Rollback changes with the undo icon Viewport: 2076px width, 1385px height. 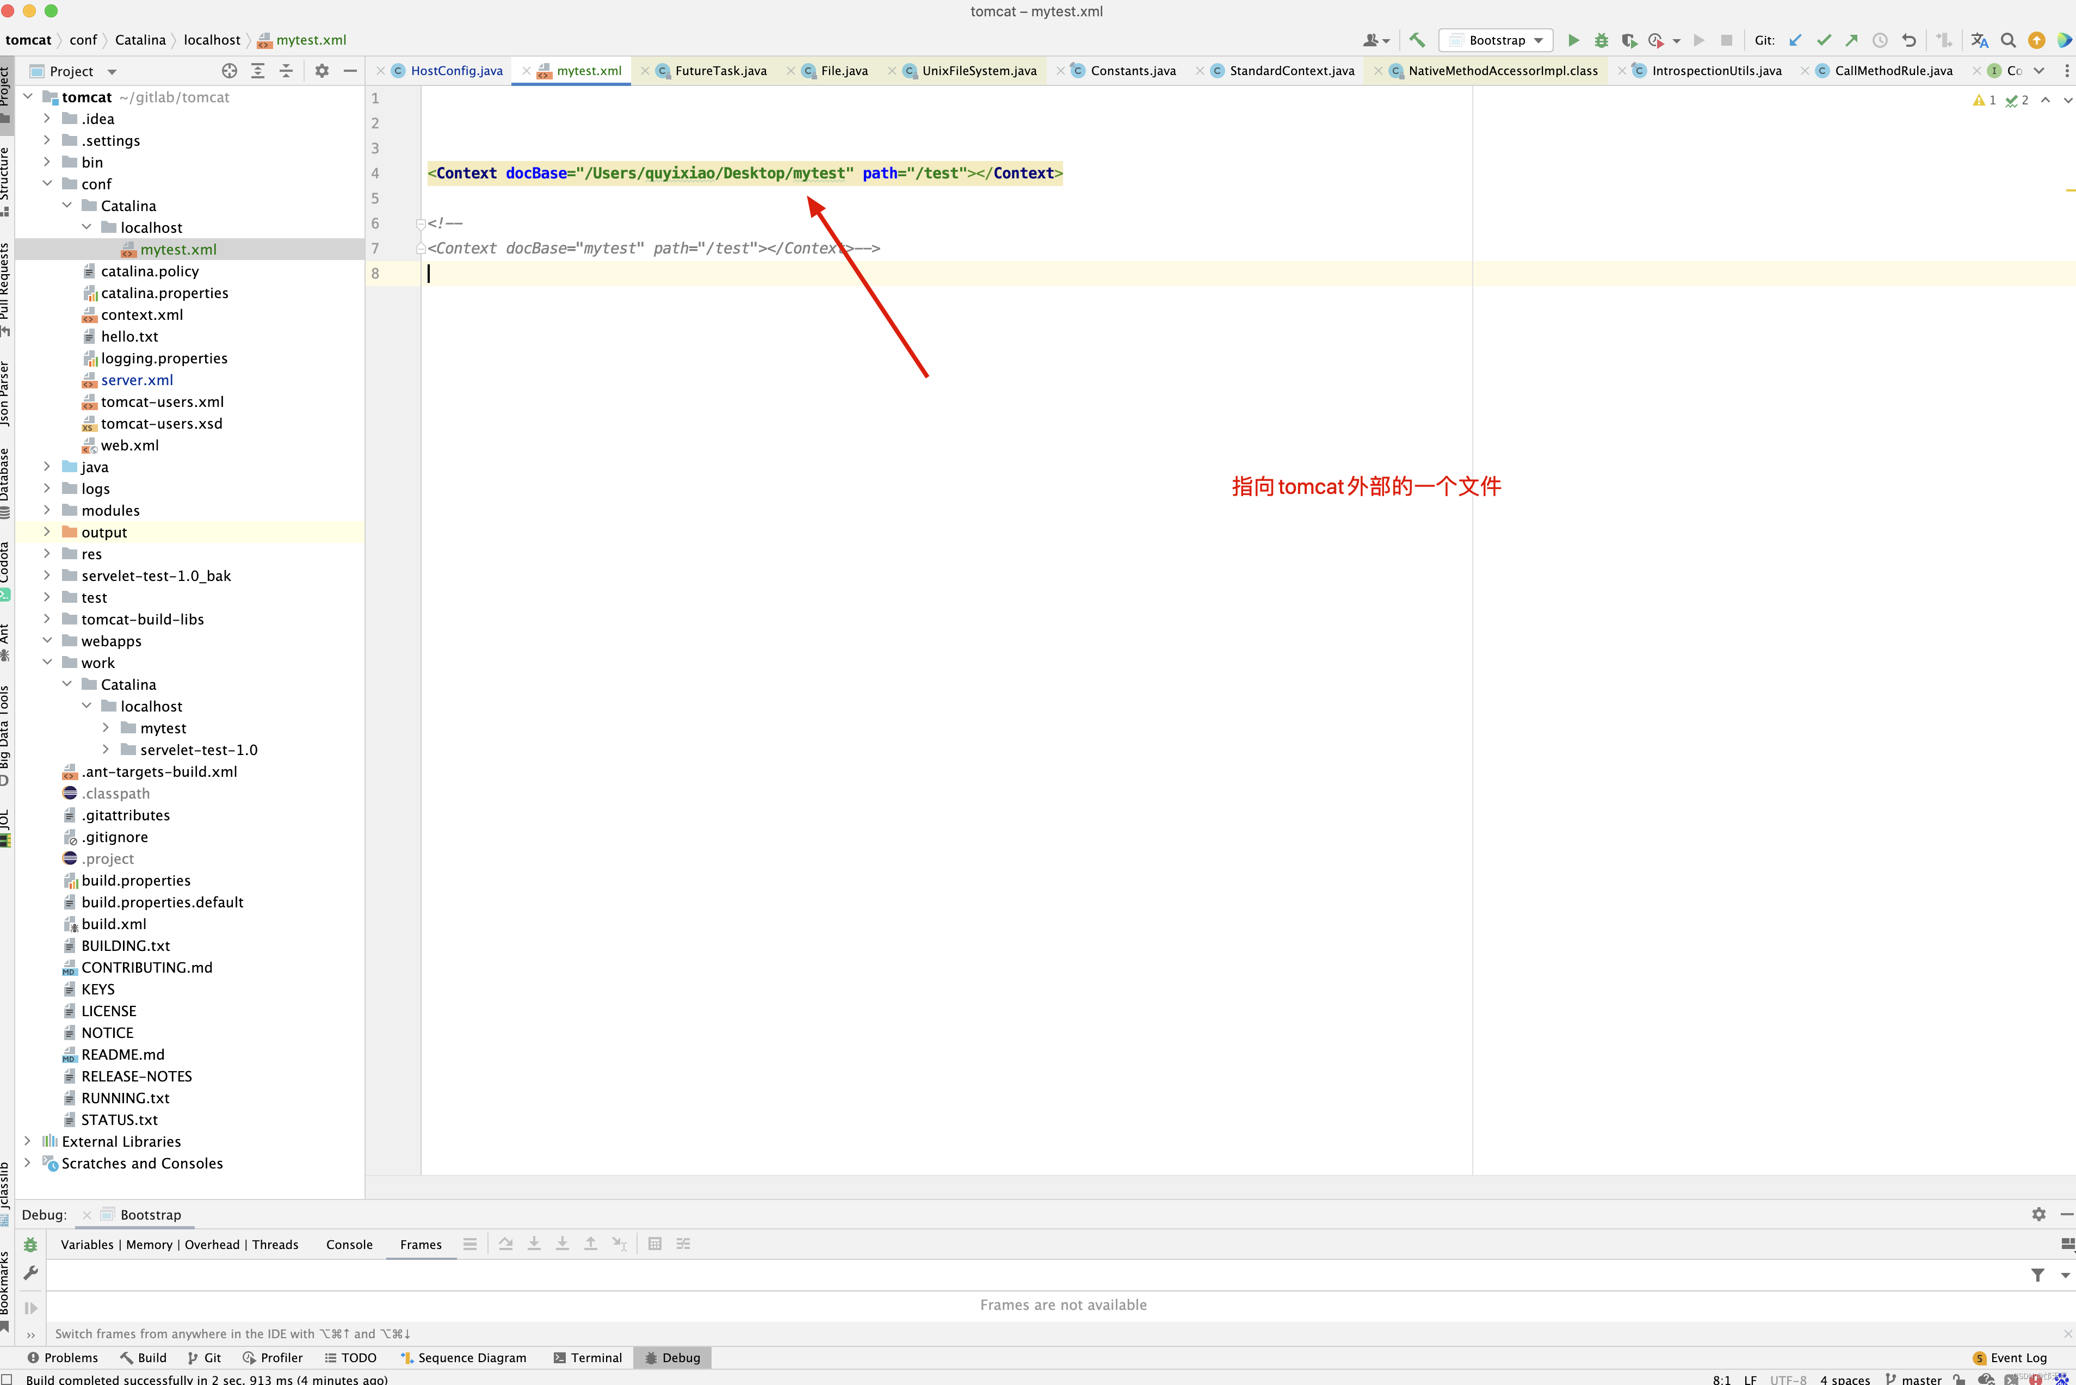(x=1909, y=41)
